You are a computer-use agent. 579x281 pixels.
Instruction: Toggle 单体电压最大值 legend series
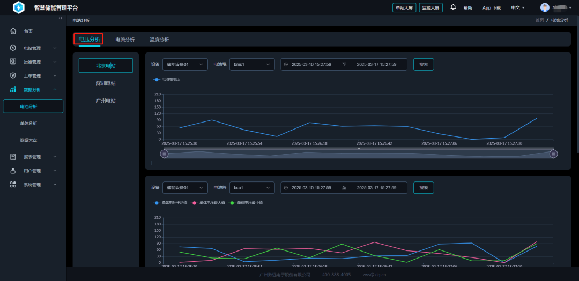[208, 202]
